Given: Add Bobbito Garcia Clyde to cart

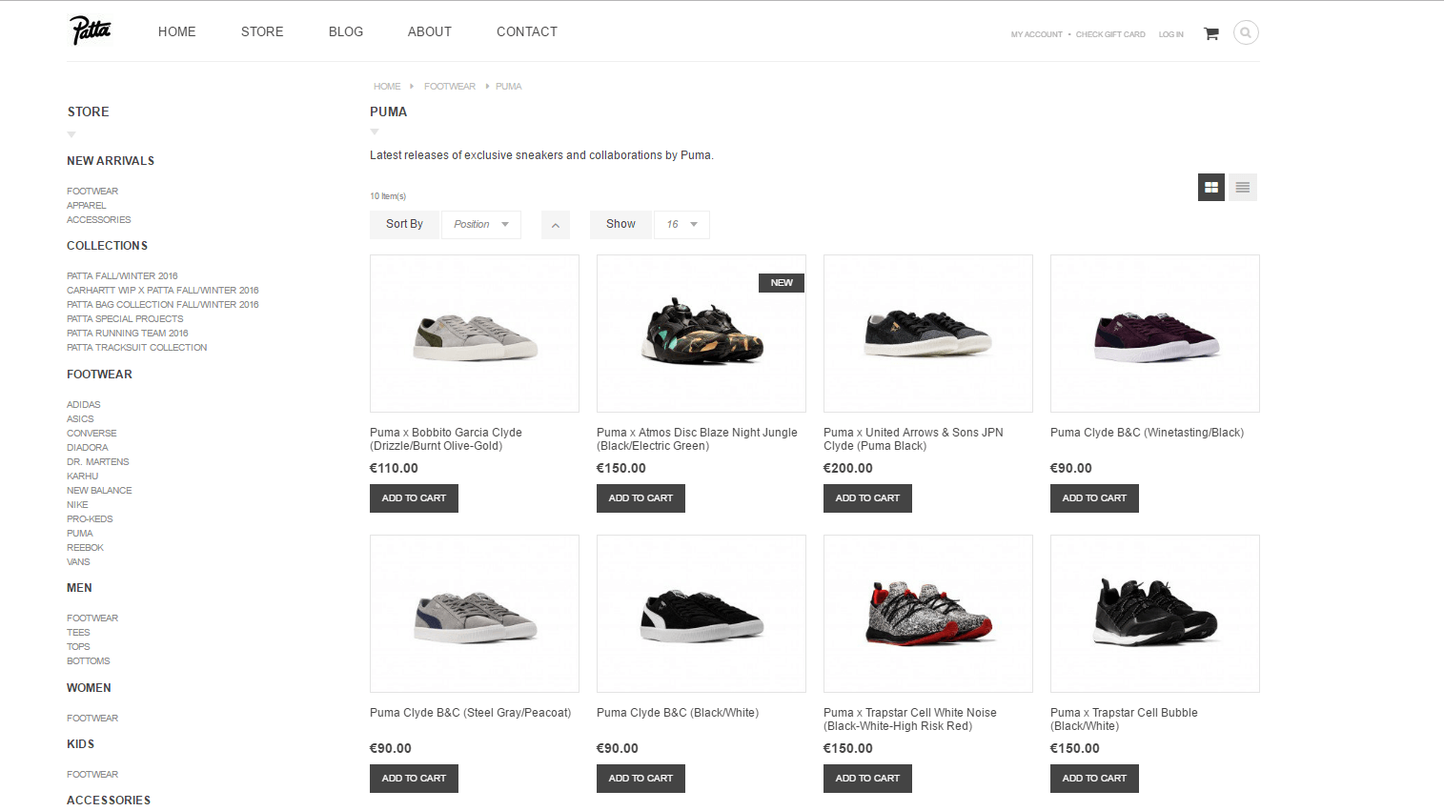Looking at the screenshot, I should (414, 498).
